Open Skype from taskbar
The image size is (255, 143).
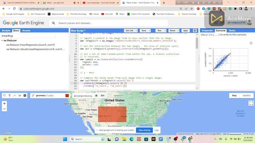168,139
